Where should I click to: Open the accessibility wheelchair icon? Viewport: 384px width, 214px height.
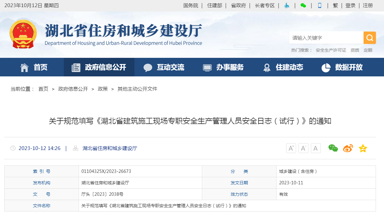tap(287, 6)
